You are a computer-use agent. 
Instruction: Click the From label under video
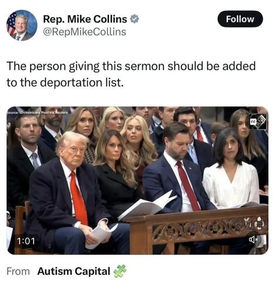[x=18, y=271]
